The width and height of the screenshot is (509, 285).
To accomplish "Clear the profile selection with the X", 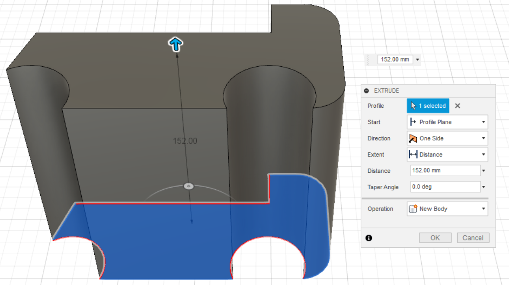I will click(x=458, y=106).
